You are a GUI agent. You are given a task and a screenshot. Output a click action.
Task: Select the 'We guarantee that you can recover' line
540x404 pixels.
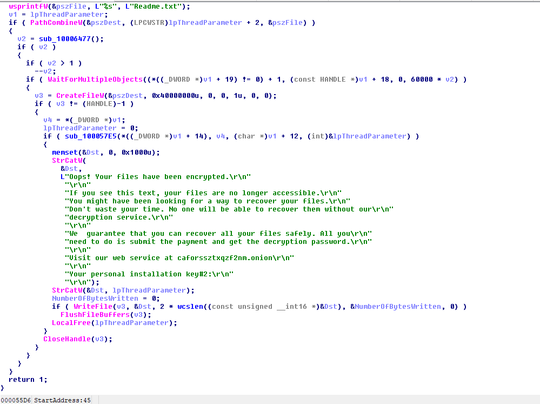[x=218, y=234]
